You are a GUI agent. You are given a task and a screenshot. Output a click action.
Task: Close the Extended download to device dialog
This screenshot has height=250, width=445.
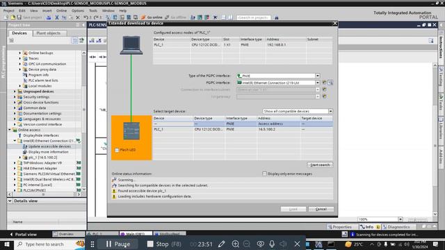click(335, 23)
